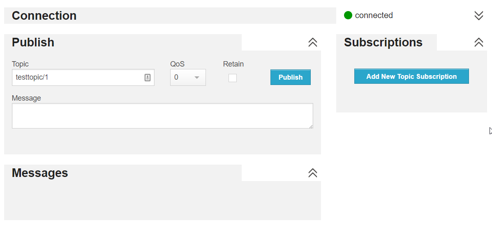The image size is (492, 225).
Task: Expand the Connection section chevron
Action: [478, 16]
